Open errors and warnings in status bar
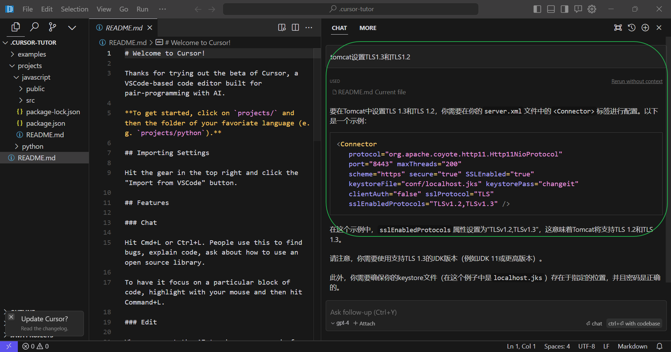 36,346
